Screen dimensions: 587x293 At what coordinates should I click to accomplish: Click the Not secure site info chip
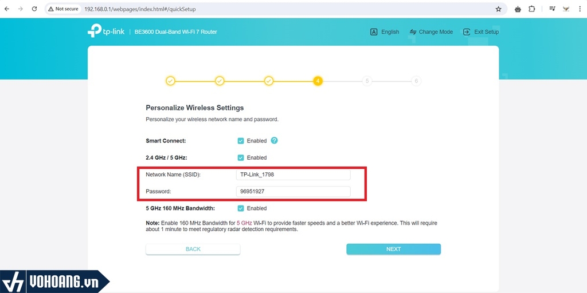click(64, 9)
